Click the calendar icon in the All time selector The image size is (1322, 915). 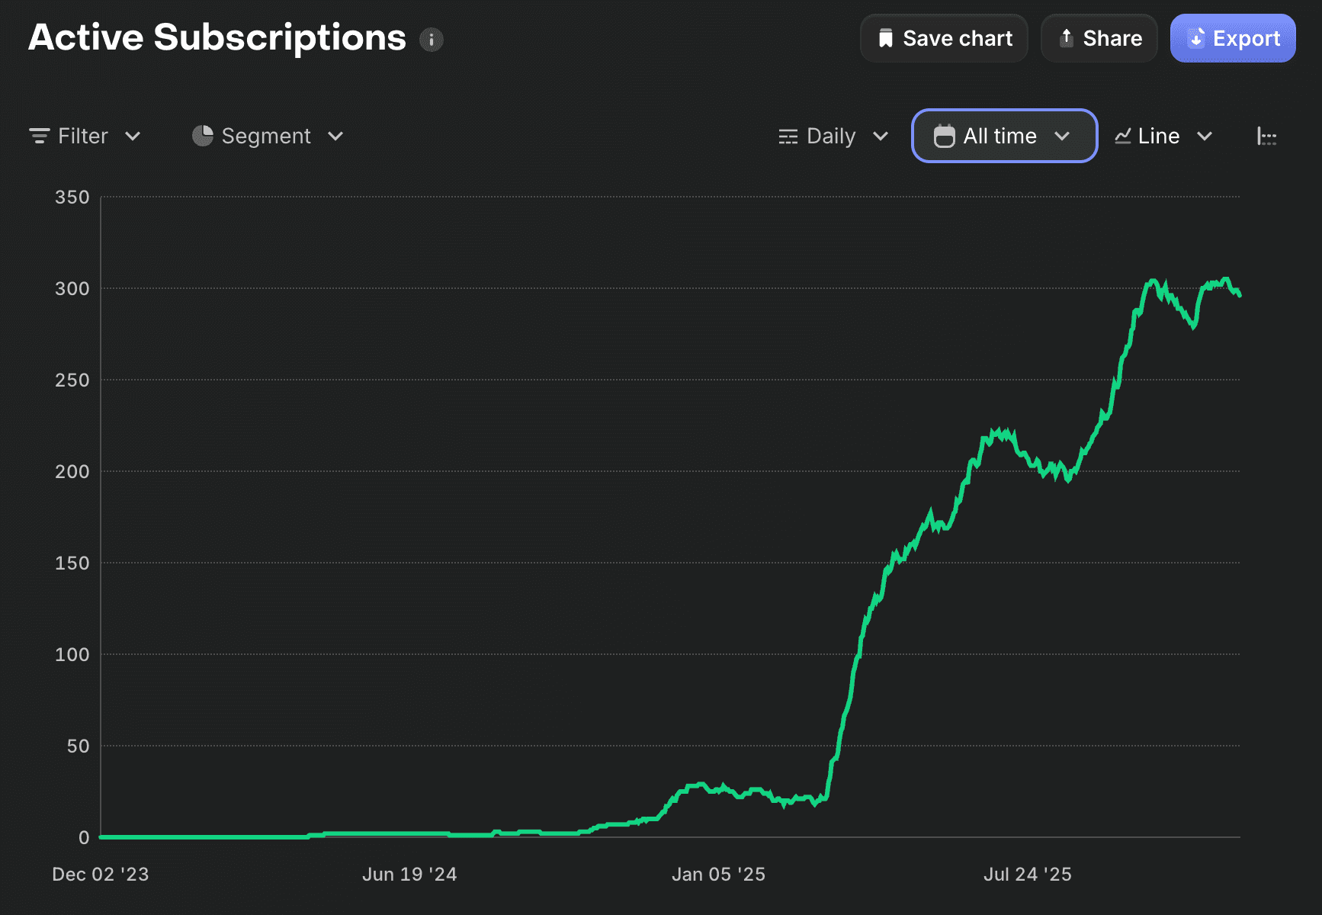(x=945, y=136)
